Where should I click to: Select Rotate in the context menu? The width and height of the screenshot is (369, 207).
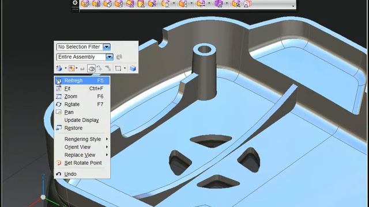pos(82,104)
